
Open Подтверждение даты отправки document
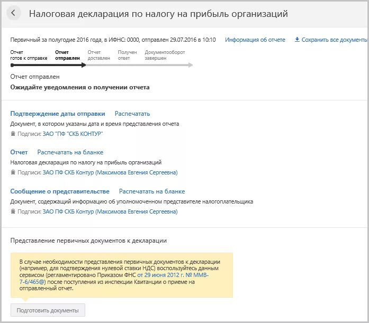(58, 114)
